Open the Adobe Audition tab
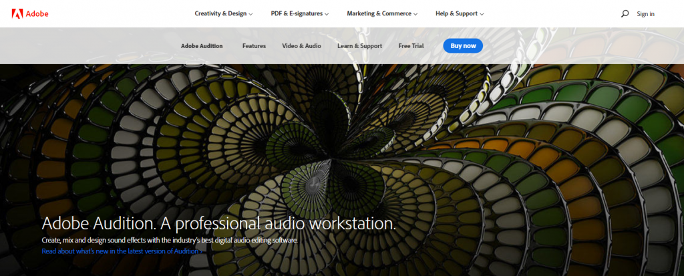684x276 pixels. click(202, 46)
